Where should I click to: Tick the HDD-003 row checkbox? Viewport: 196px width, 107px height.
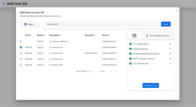pos(21,59)
